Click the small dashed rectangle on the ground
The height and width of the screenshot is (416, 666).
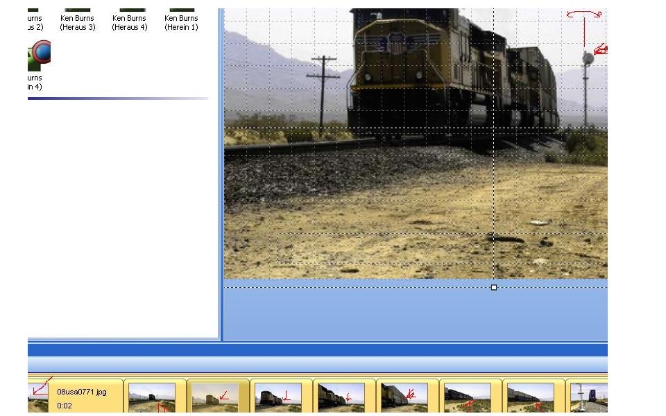pyautogui.click(x=382, y=248)
